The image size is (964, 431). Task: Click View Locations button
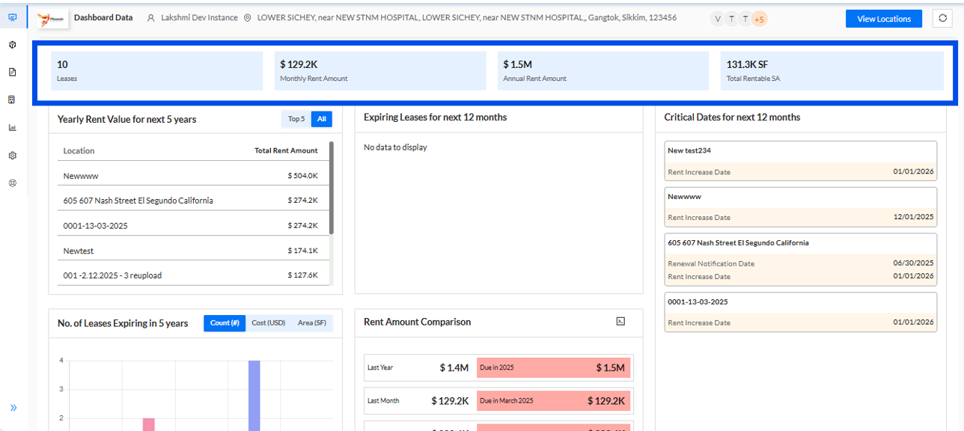coord(884,19)
